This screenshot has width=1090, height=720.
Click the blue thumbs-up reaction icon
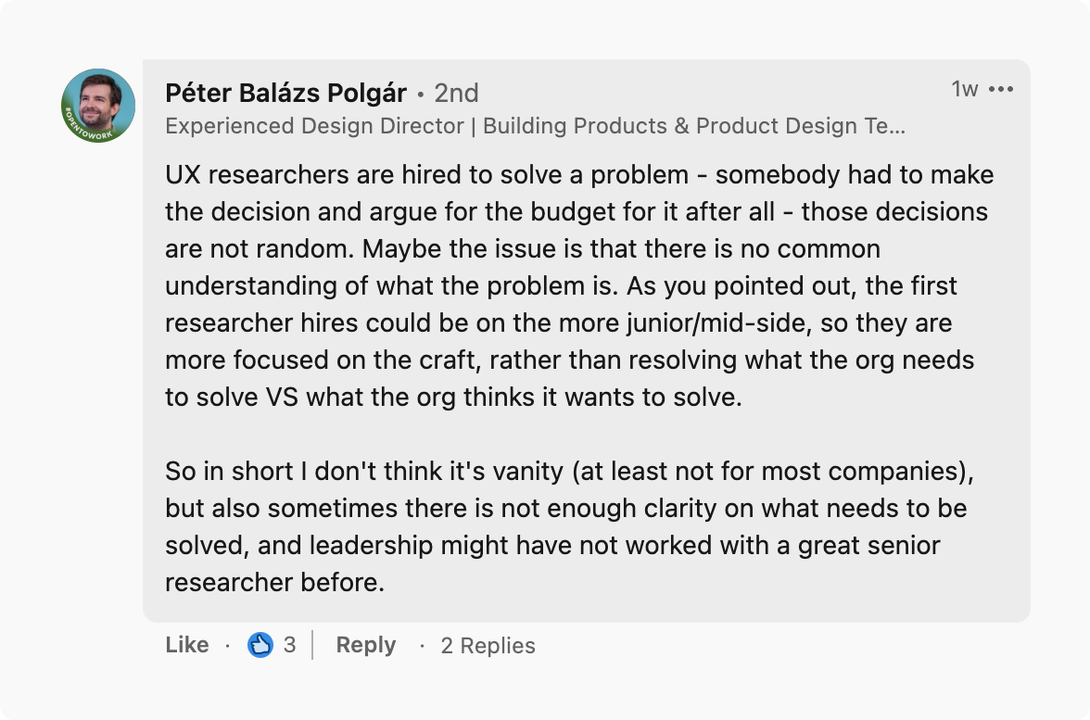click(x=260, y=645)
